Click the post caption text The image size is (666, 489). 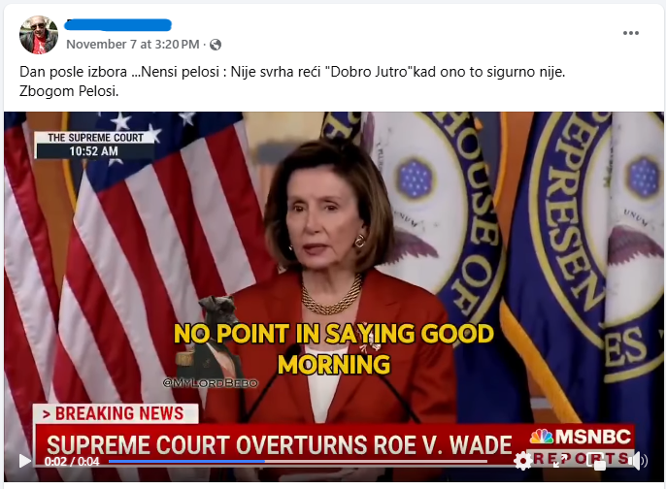click(292, 81)
